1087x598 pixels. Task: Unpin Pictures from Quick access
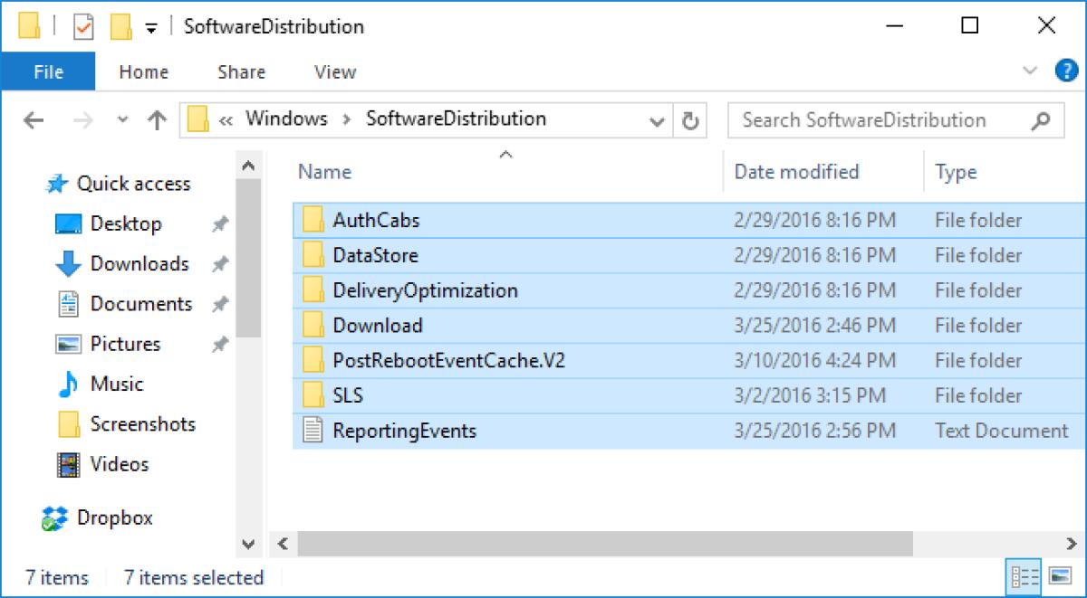[x=217, y=344]
